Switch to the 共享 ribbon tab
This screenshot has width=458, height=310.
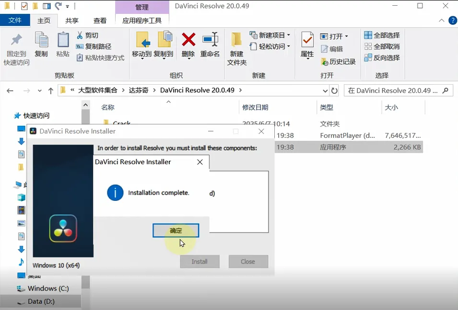coord(72,21)
